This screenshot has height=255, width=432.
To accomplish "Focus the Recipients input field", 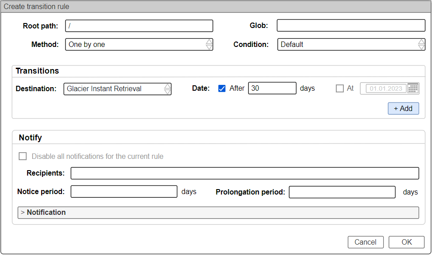I will point(245,173).
